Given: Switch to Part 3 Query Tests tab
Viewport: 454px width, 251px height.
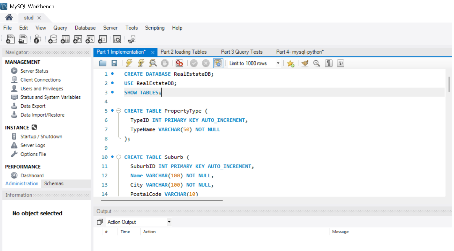Looking at the screenshot, I should [241, 52].
